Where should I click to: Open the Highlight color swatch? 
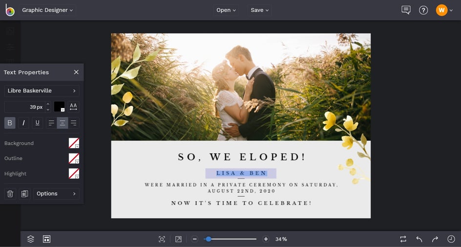(74, 173)
